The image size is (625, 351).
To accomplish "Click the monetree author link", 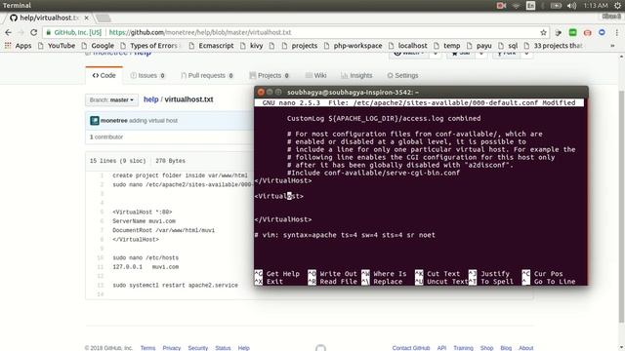I will pyautogui.click(x=114, y=121).
